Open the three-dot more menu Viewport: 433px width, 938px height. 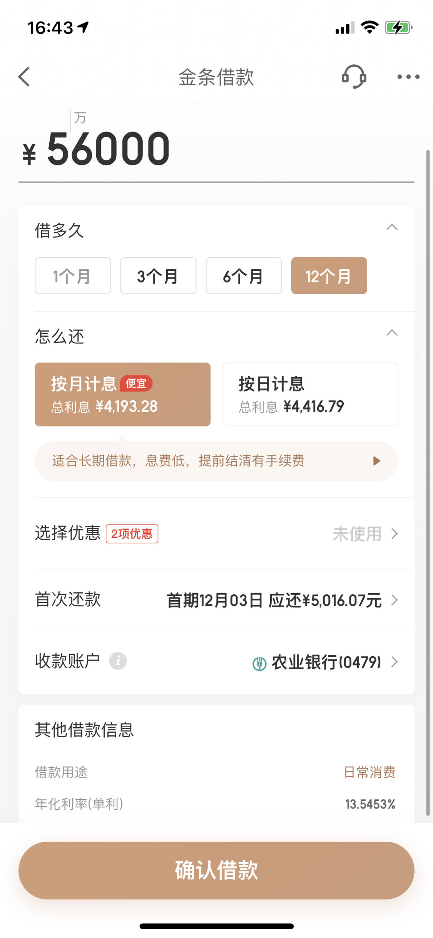(408, 77)
